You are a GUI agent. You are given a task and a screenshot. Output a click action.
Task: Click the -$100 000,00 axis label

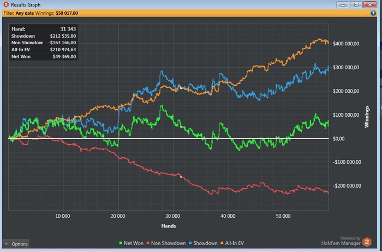[x=347, y=162]
